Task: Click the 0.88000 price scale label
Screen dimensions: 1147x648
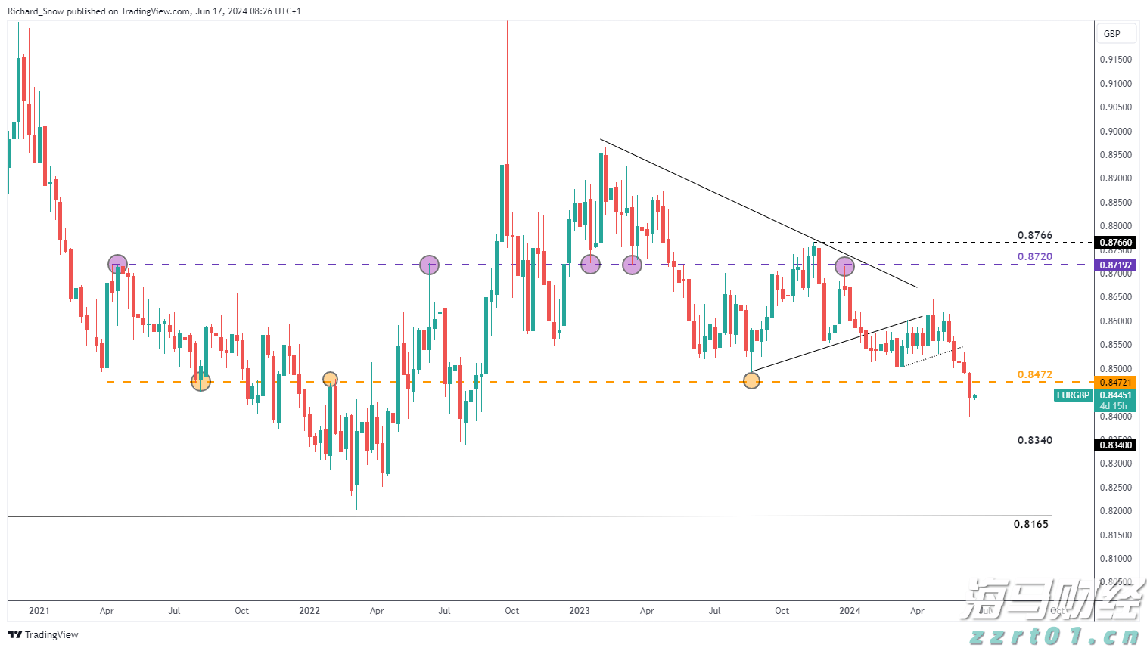Action: click(1116, 226)
